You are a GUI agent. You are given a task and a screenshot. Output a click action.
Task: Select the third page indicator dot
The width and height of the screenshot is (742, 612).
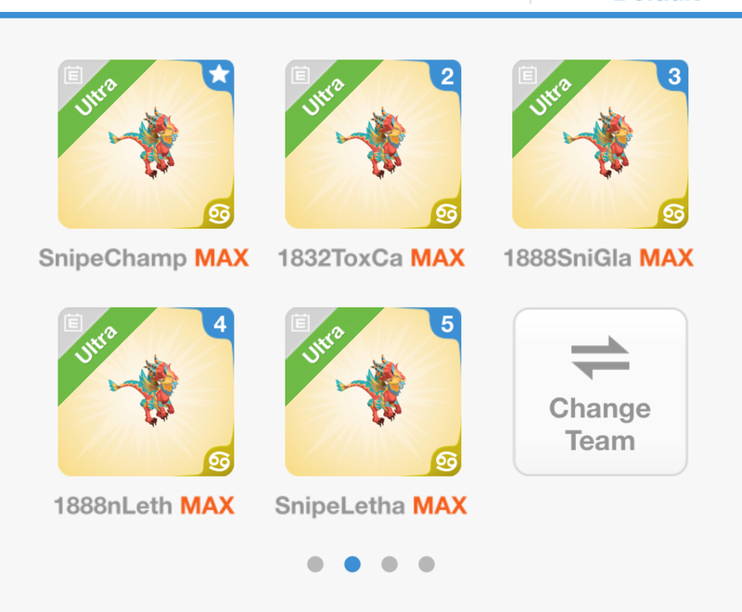pos(389,564)
